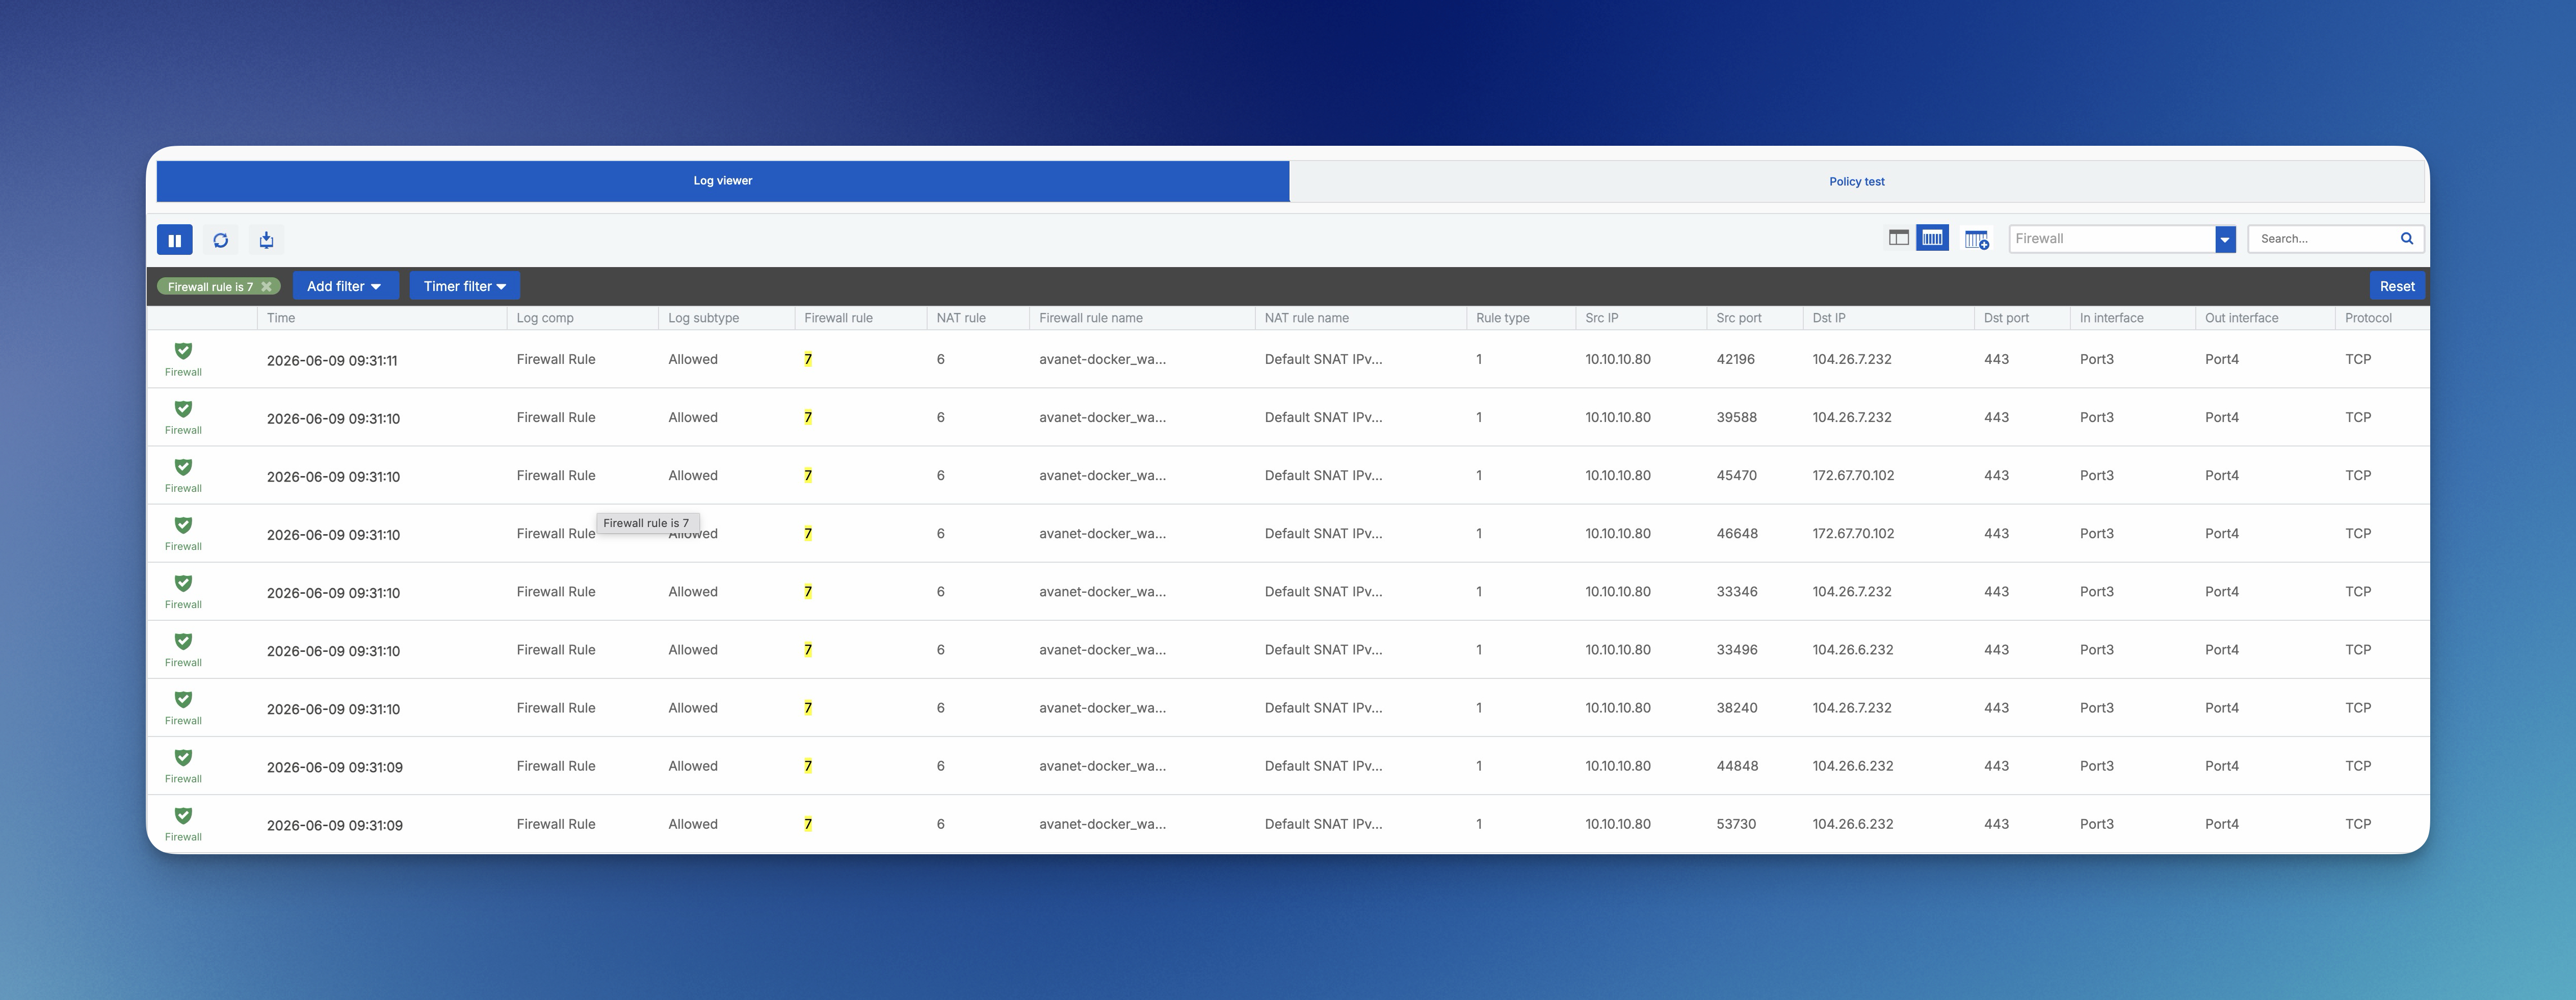Click highlighted rule 7 in the 42196 row
Screen dimensions: 2576x1000
tap(808, 359)
